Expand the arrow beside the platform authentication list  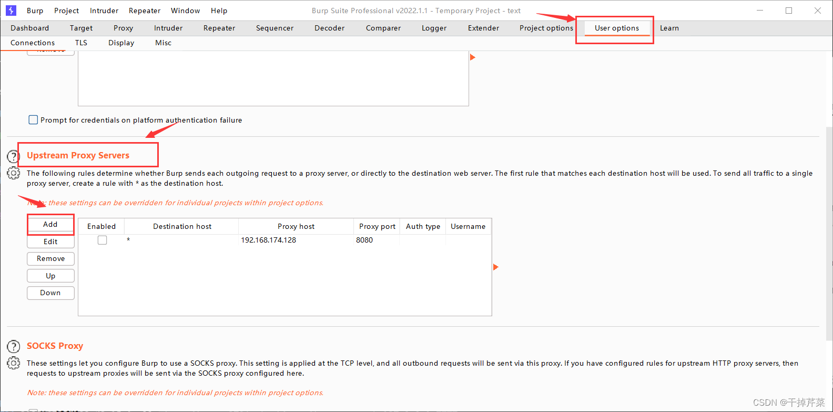coord(472,57)
